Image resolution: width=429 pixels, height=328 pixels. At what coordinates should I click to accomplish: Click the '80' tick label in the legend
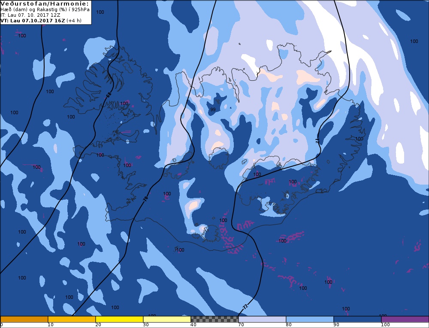pos(289,325)
